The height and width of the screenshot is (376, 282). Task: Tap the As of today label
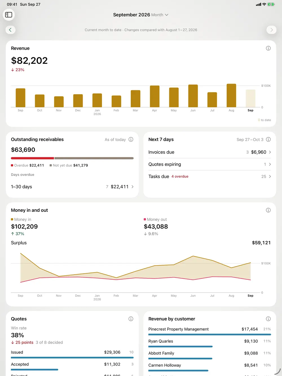pyautogui.click(x=115, y=139)
